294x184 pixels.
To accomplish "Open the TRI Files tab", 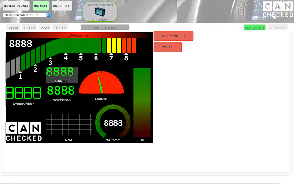I will [x=29, y=28].
